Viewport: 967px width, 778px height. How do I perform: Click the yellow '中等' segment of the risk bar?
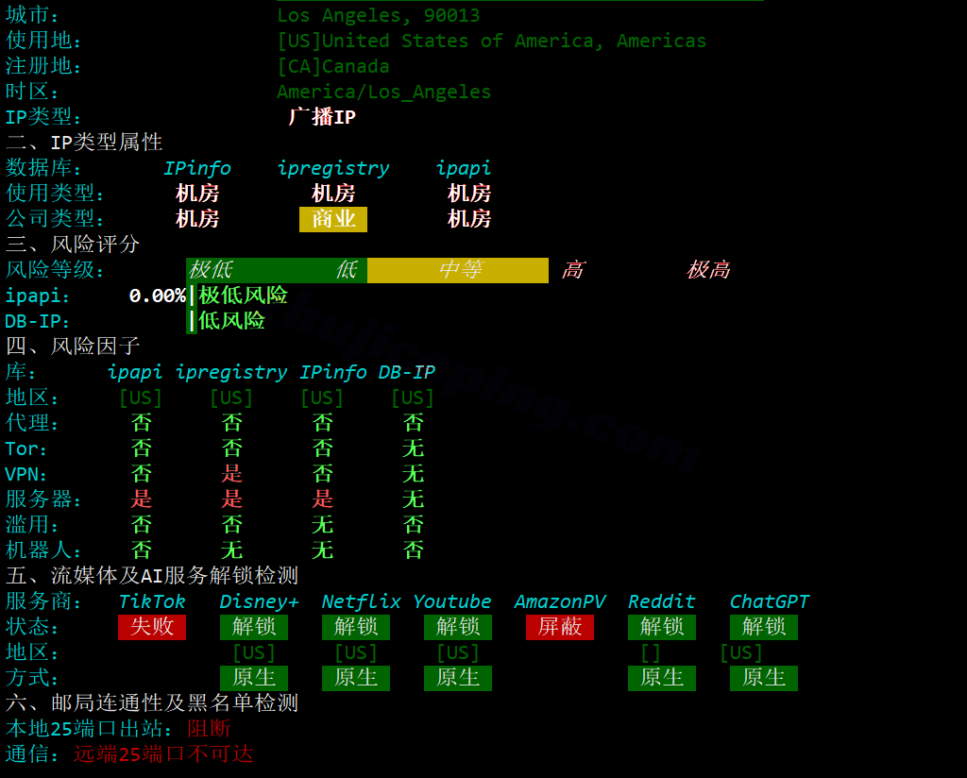(460, 270)
